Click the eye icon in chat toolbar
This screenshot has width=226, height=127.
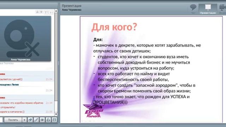(x=42, y=120)
